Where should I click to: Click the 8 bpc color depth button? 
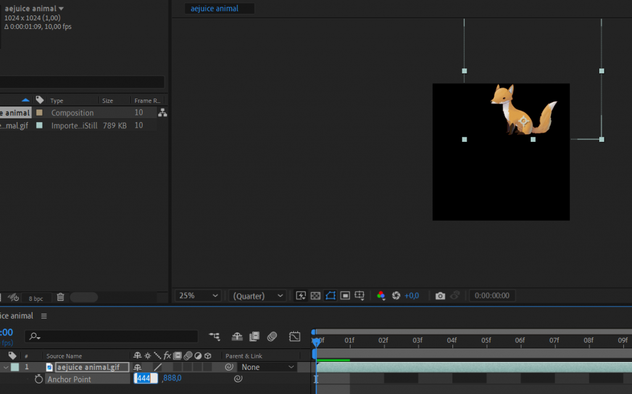[37, 297]
